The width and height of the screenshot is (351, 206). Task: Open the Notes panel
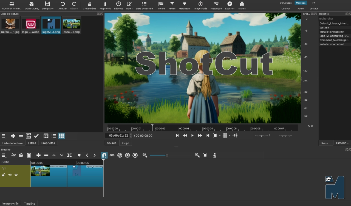click(129, 5)
